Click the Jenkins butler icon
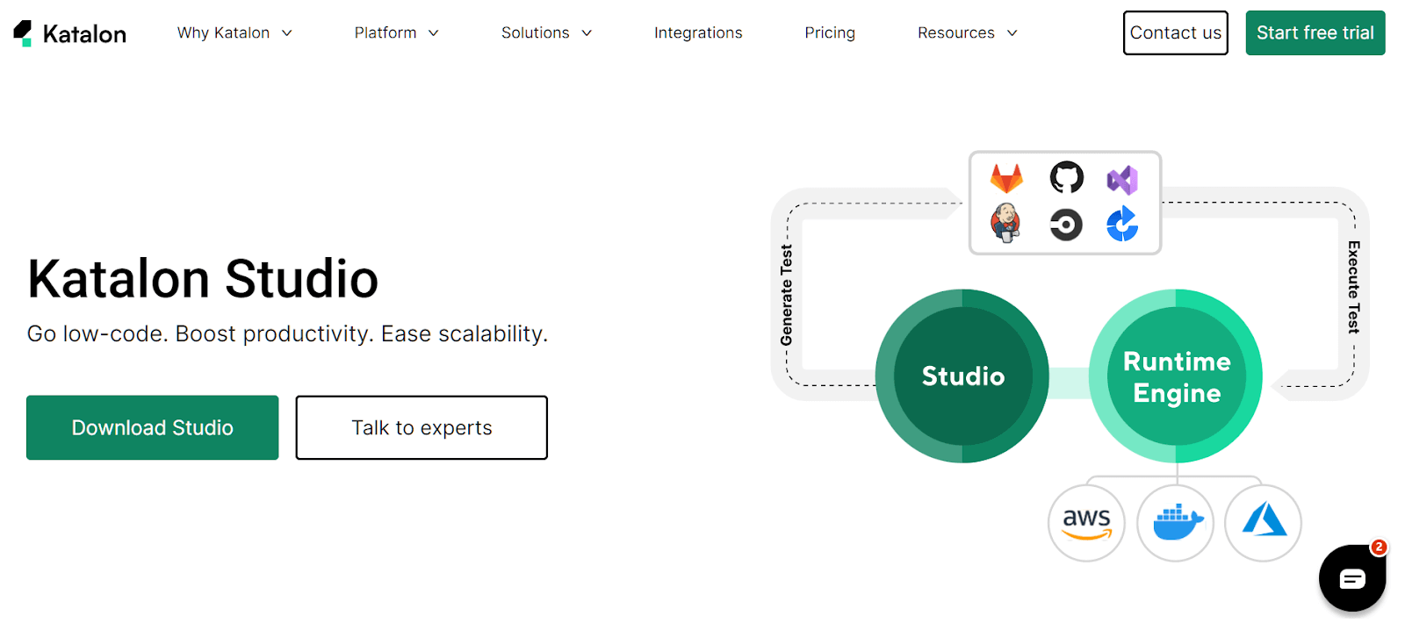 (1006, 224)
